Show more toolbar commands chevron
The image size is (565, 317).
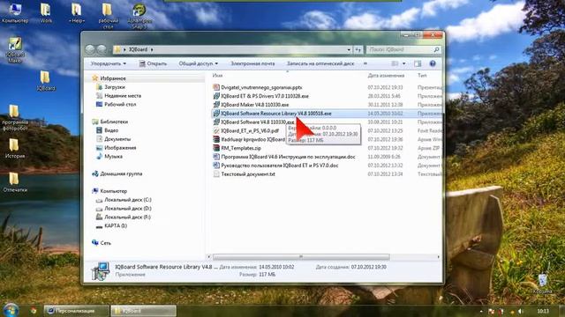point(365,63)
